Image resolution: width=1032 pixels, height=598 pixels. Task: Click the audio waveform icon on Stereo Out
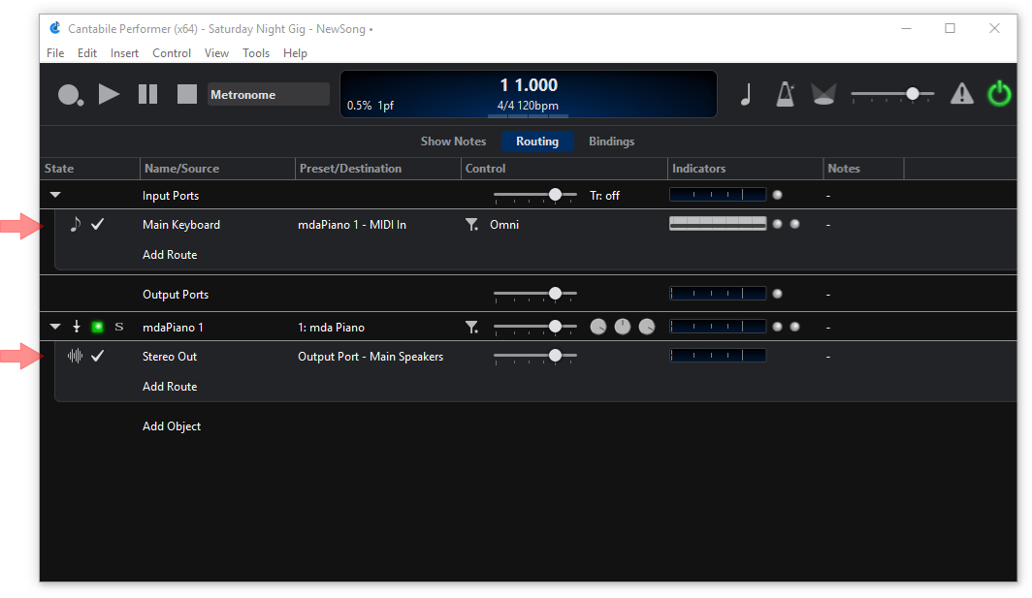(x=75, y=356)
